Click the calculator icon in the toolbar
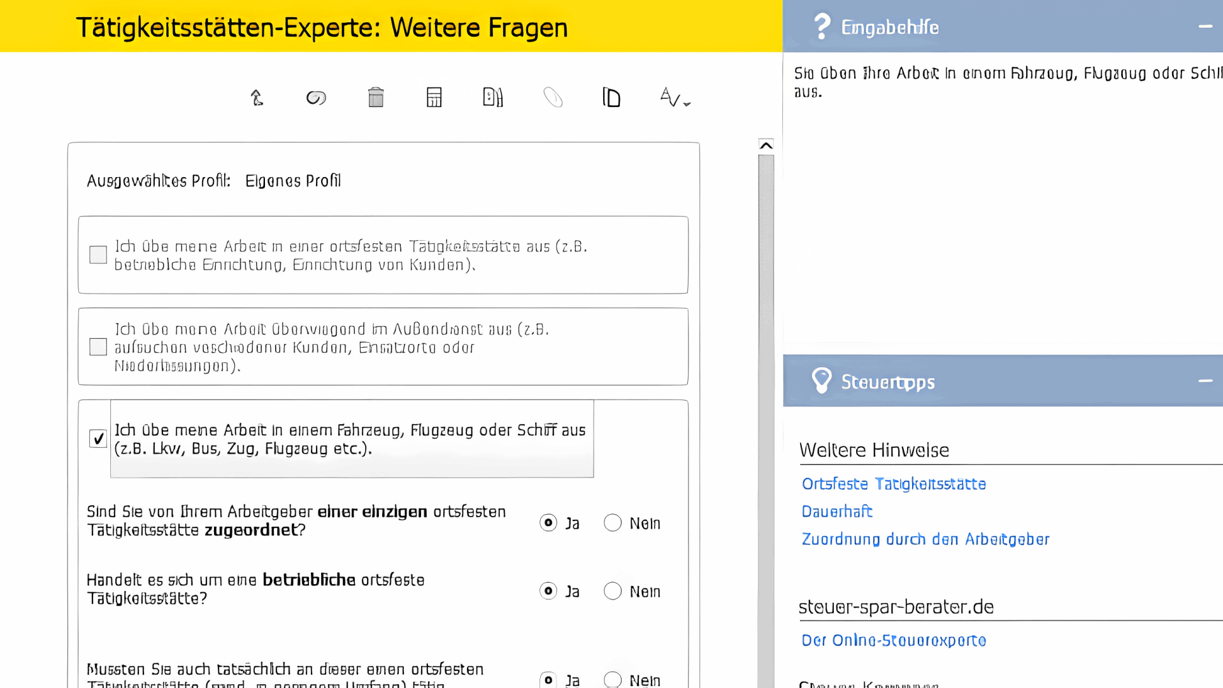1223x688 pixels. pos(434,97)
